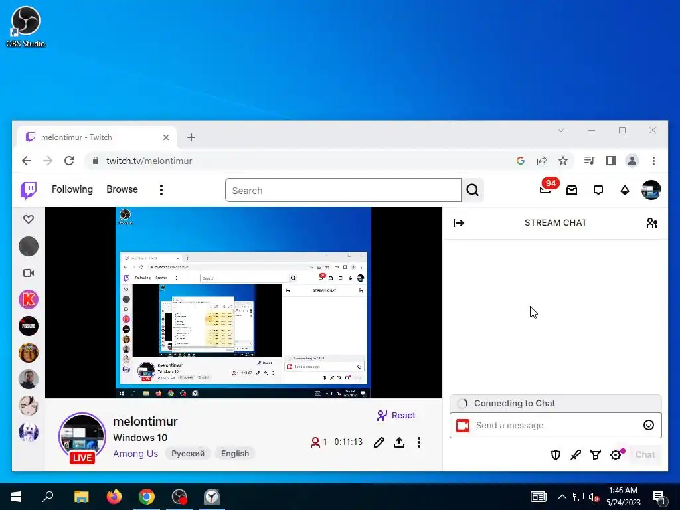Open the Chrome profile icon
Viewport: 680px width, 510px height.
pos(632,161)
